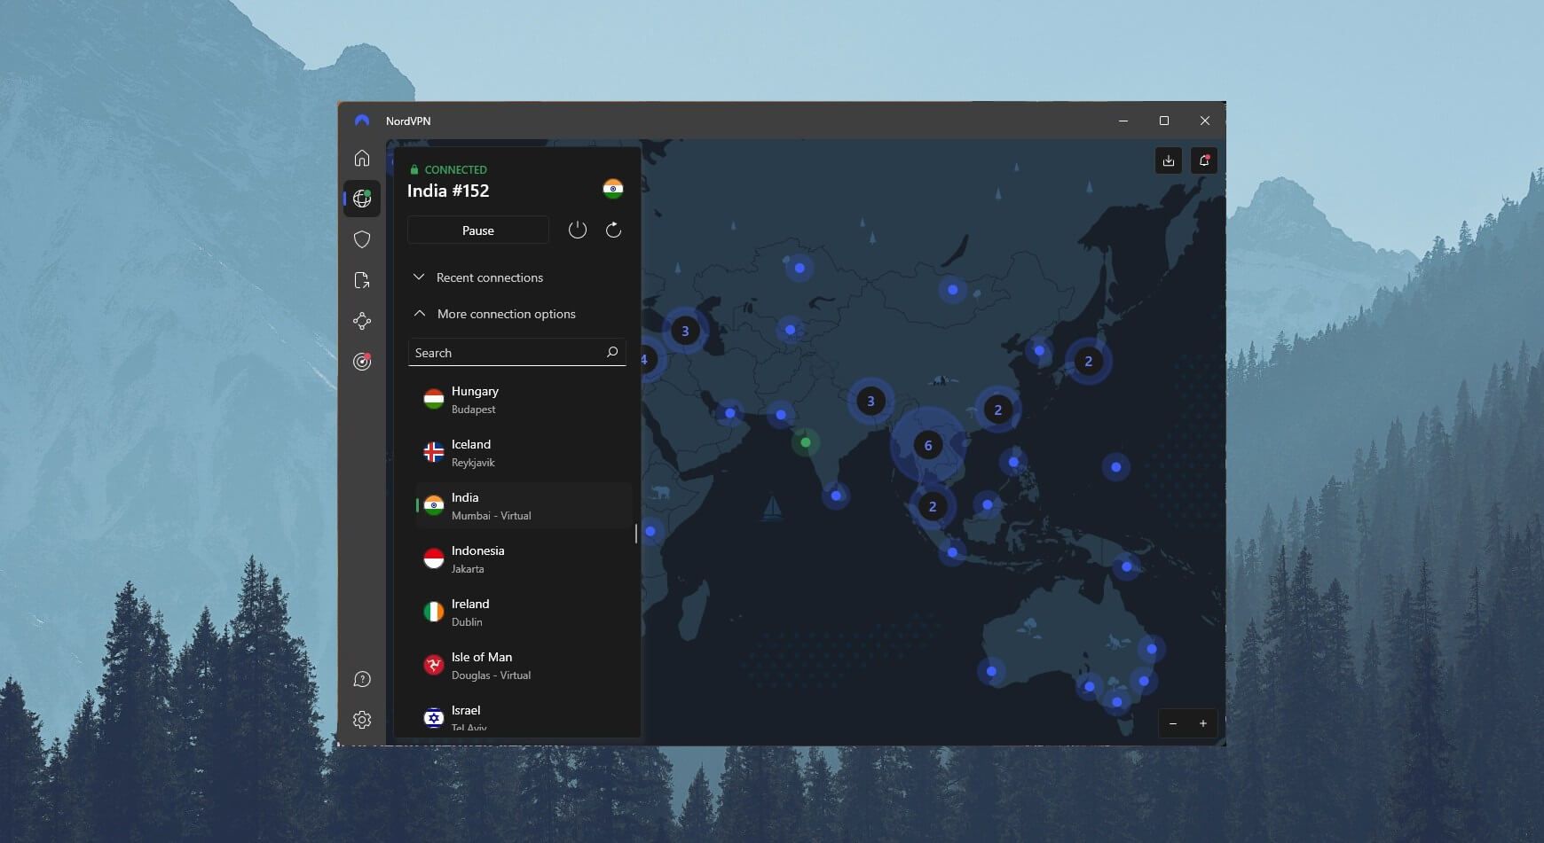
Task: Open the settings gear icon
Action: 362,720
